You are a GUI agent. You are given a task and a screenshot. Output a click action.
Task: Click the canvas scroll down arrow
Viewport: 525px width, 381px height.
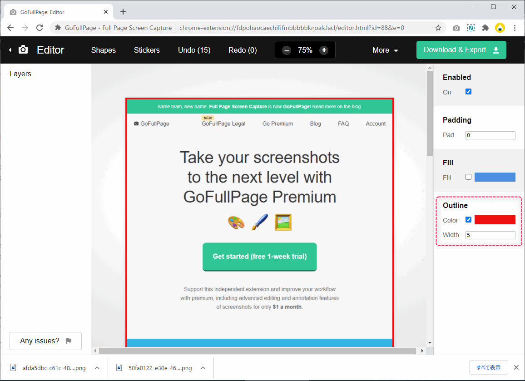tap(430, 343)
